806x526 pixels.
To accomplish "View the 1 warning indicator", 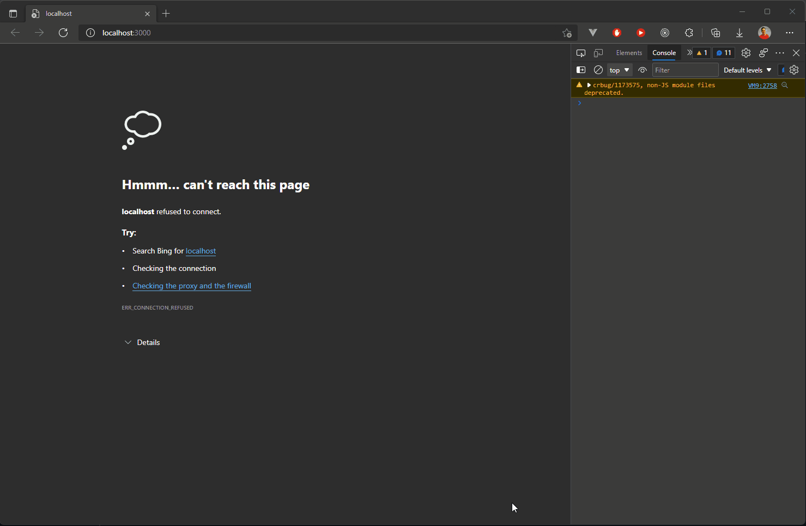I will 700,53.
